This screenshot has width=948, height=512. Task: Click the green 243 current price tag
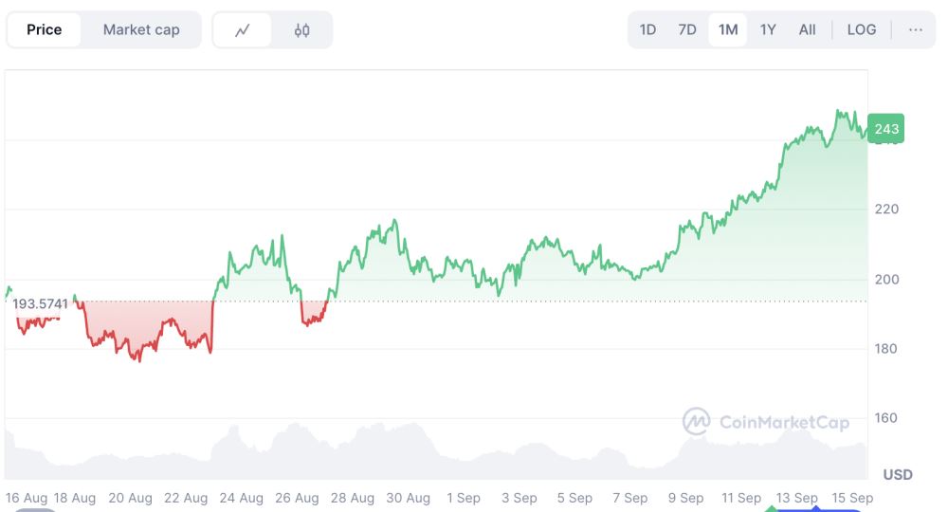tap(886, 129)
